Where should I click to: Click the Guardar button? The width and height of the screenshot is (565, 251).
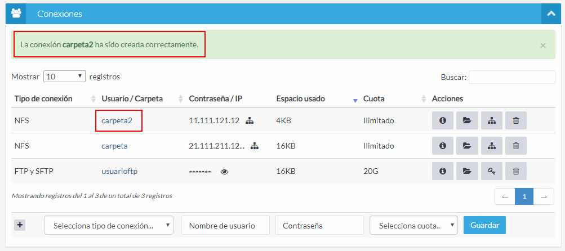click(484, 225)
